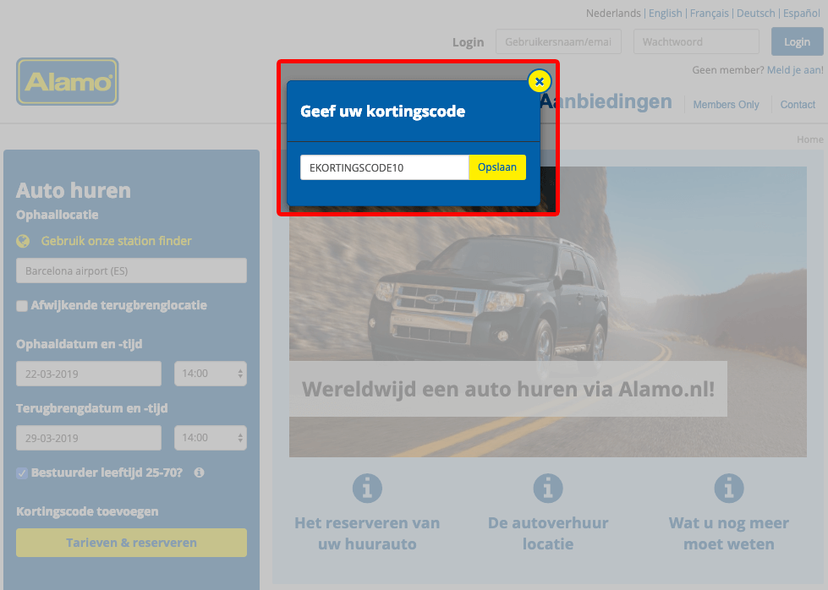Image resolution: width=828 pixels, height=590 pixels.
Task: Switch language to Español
Action: [801, 14]
